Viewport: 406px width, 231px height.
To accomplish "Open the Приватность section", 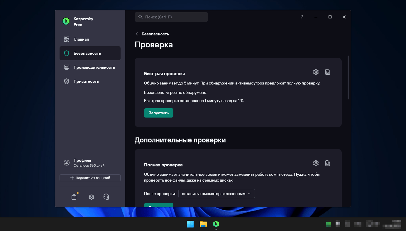I will pos(90,81).
